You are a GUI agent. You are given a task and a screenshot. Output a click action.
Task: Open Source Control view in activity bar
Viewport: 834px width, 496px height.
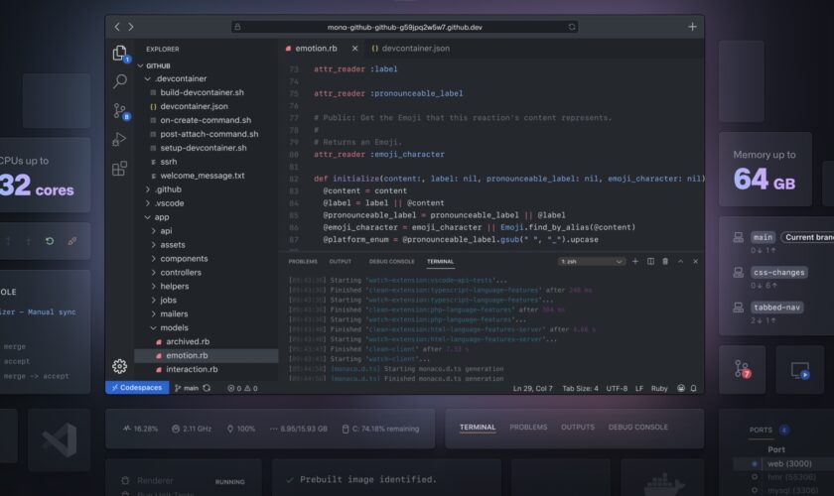point(120,110)
